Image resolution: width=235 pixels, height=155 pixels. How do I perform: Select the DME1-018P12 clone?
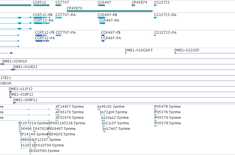[x=122, y=97]
